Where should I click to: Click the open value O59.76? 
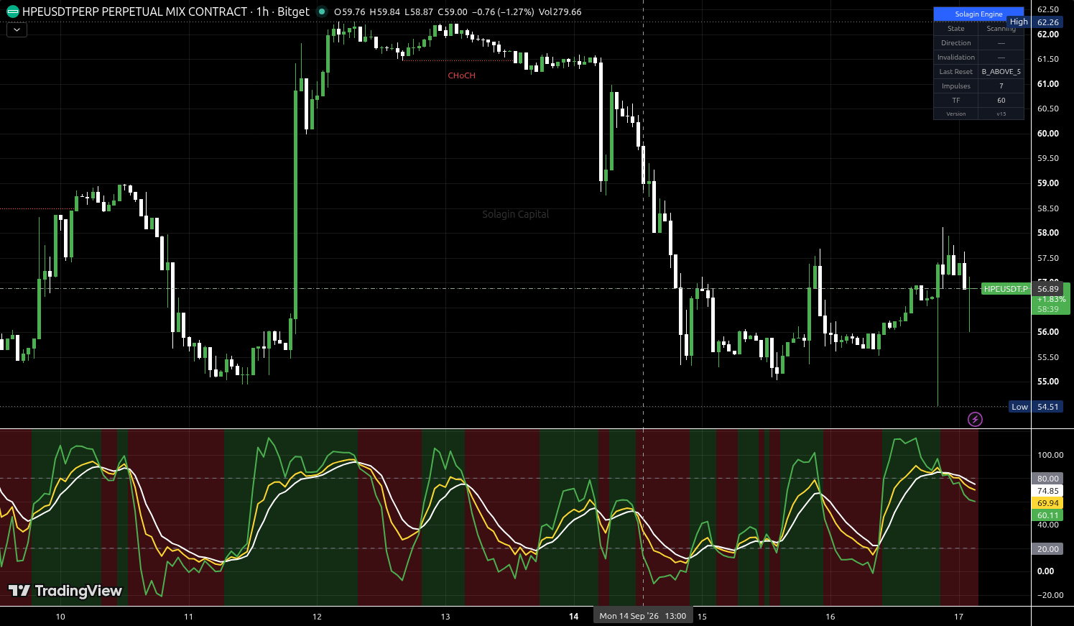pyautogui.click(x=350, y=12)
